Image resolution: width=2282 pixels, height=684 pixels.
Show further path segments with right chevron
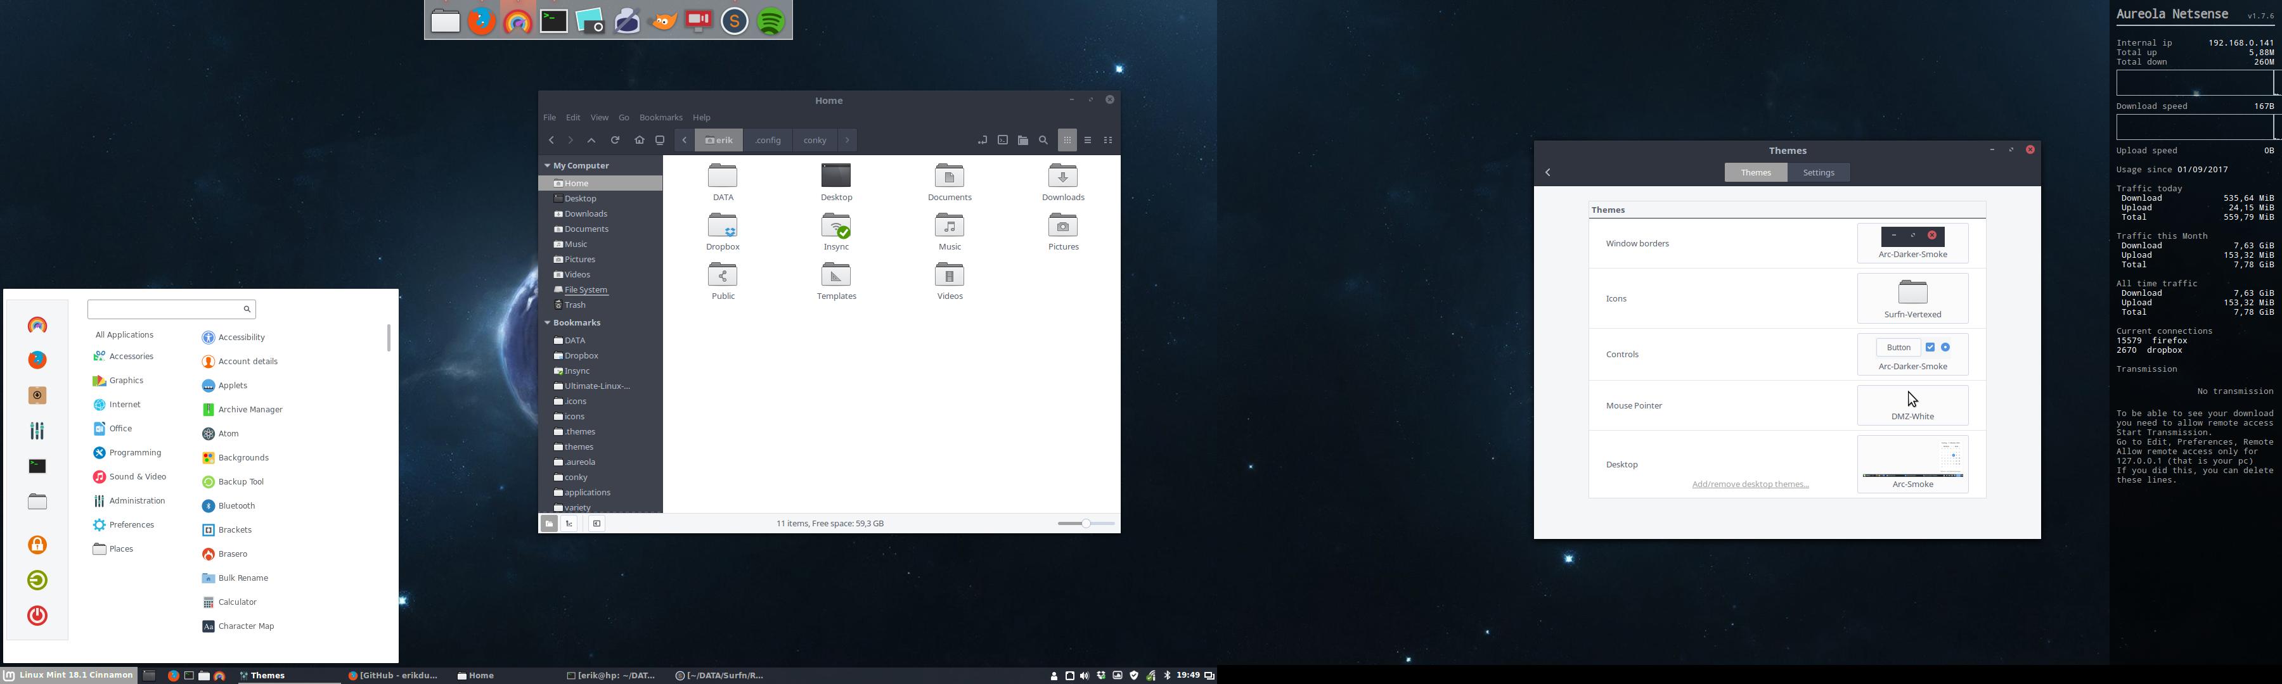coord(848,141)
